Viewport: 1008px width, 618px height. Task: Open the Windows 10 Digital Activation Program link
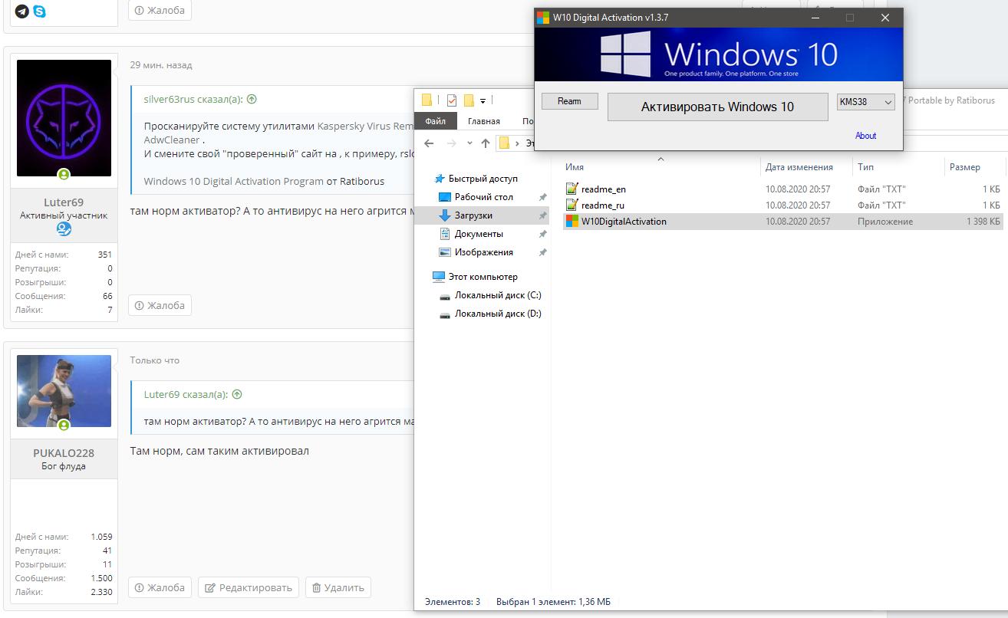234,181
